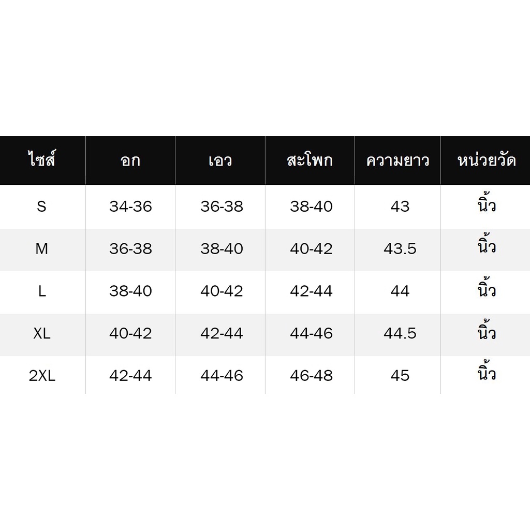Select the L size row label
The width and height of the screenshot is (530, 530).
(x=42, y=291)
